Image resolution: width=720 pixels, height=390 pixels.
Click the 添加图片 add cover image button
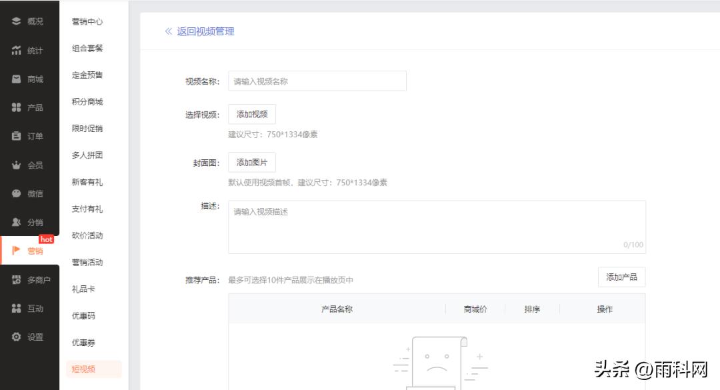click(x=251, y=162)
